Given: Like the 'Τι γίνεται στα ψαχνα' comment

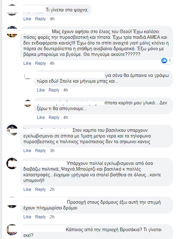Looking at the screenshot, I should tap(27, 19).
